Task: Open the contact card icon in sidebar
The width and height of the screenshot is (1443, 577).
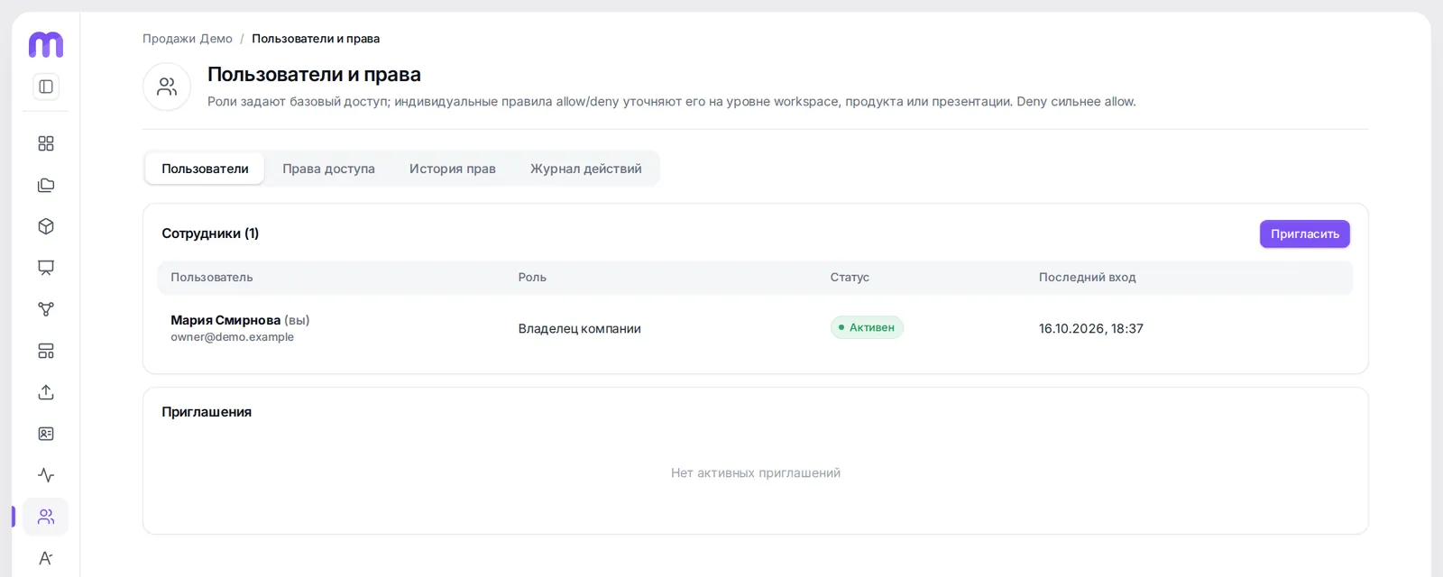Action: click(x=46, y=434)
